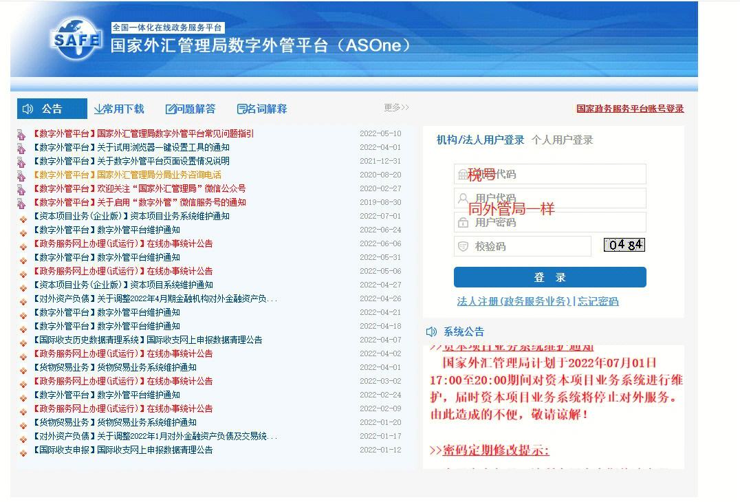The width and height of the screenshot is (740, 502).
Task: Open the 公告 tab
Action: 52,109
